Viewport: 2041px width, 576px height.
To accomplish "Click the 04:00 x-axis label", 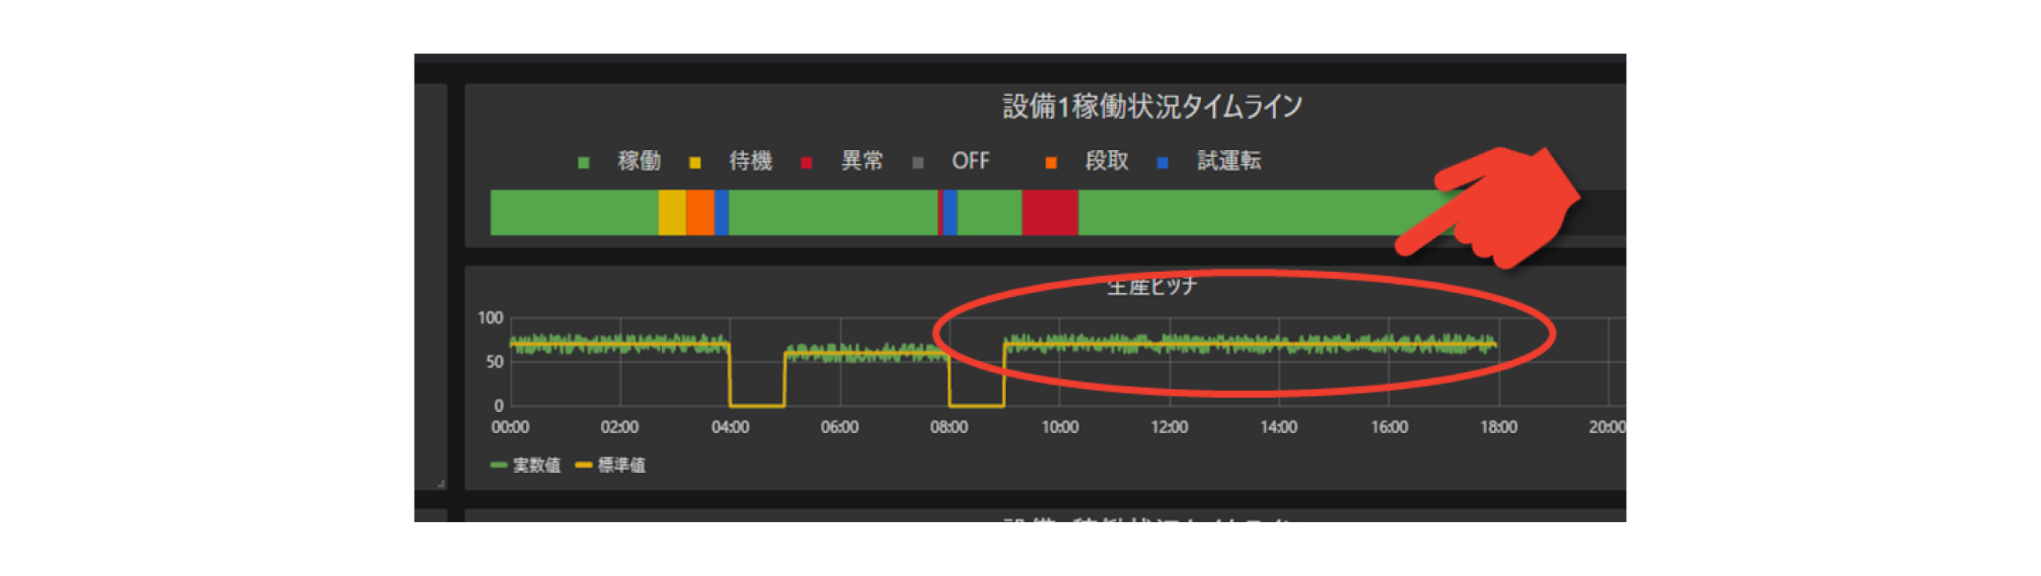I will [730, 427].
